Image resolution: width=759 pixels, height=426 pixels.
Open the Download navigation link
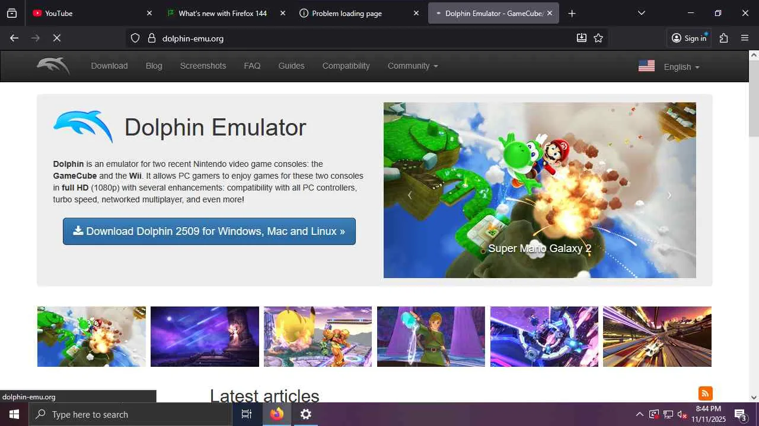[x=109, y=66]
